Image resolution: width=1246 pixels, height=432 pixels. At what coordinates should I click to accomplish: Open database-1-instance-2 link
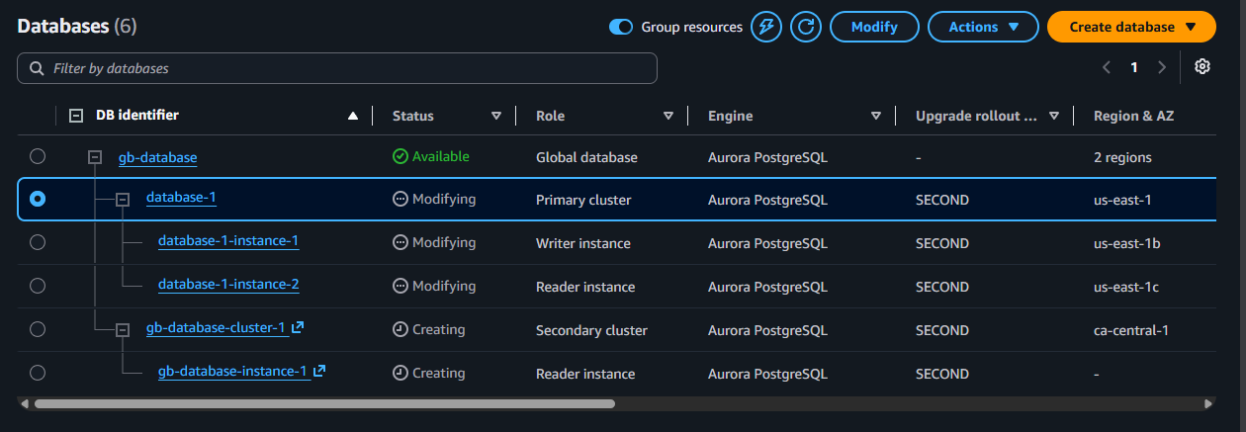(228, 284)
